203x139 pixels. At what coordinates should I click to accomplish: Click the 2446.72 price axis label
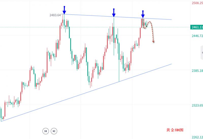click(x=196, y=36)
